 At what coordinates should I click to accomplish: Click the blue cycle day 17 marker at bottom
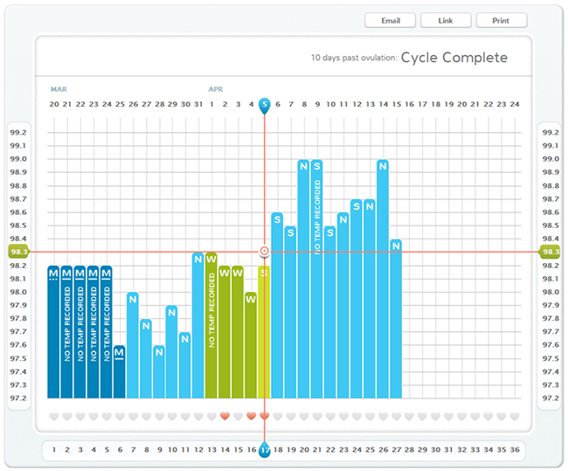pyautogui.click(x=264, y=450)
